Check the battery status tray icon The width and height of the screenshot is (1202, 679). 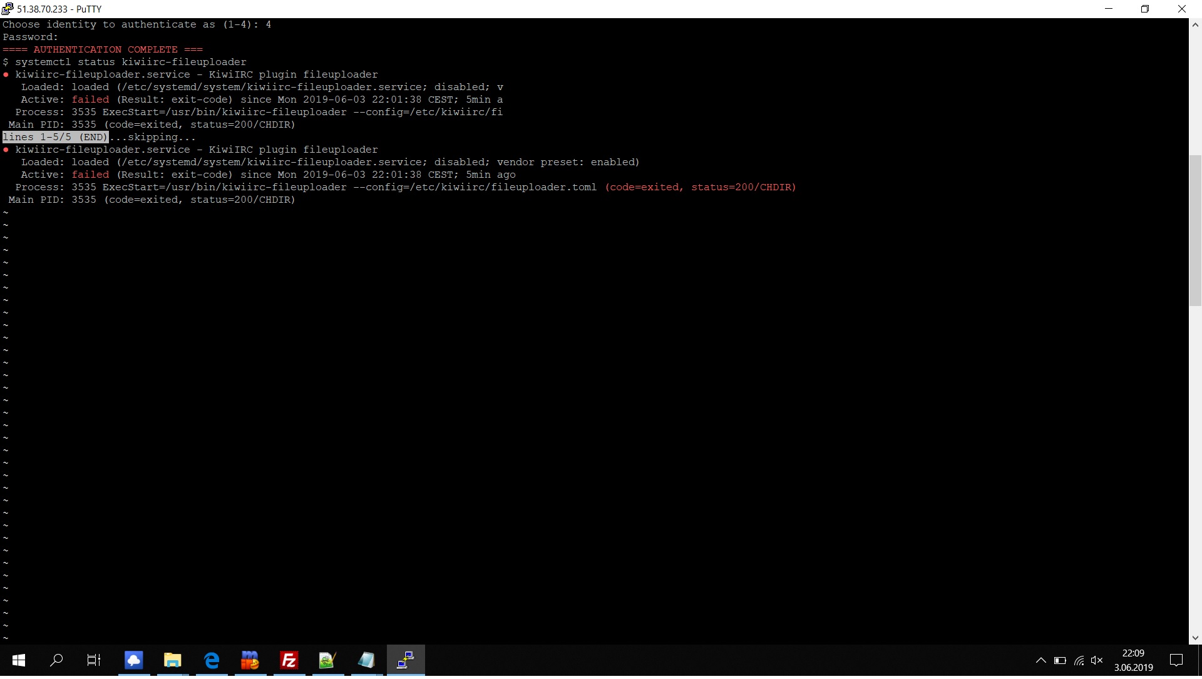(x=1060, y=660)
